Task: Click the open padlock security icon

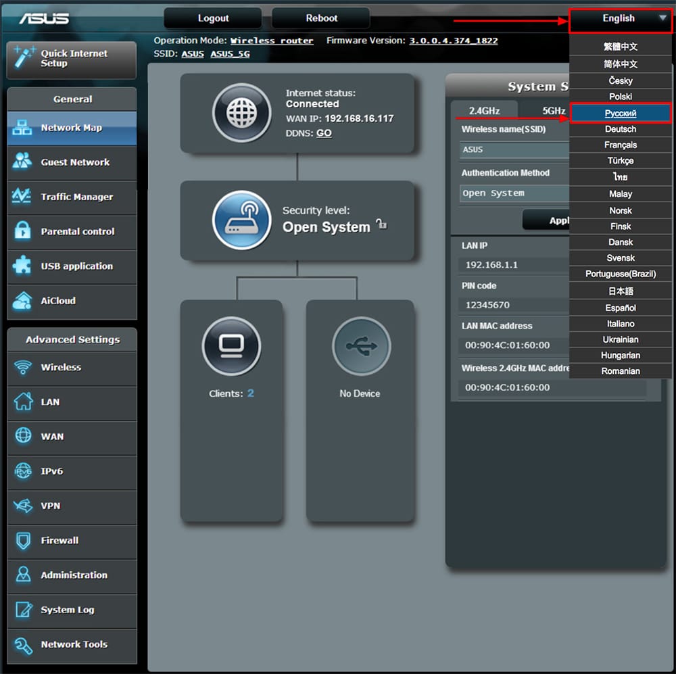Action: click(x=381, y=224)
